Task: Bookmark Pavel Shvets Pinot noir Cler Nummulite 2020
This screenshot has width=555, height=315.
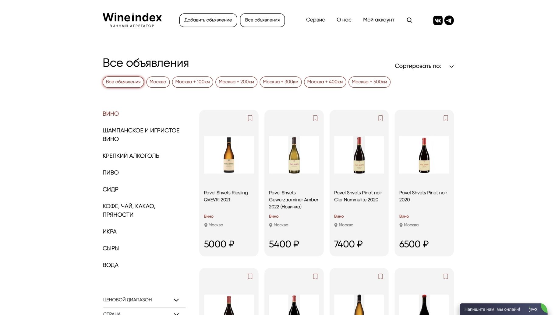Action: [380, 118]
